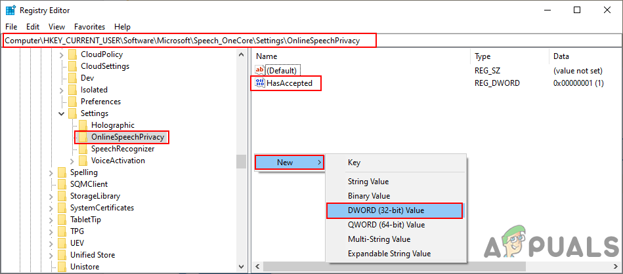Click the TPG folder icon

pyautogui.click(x=62, y=231)
